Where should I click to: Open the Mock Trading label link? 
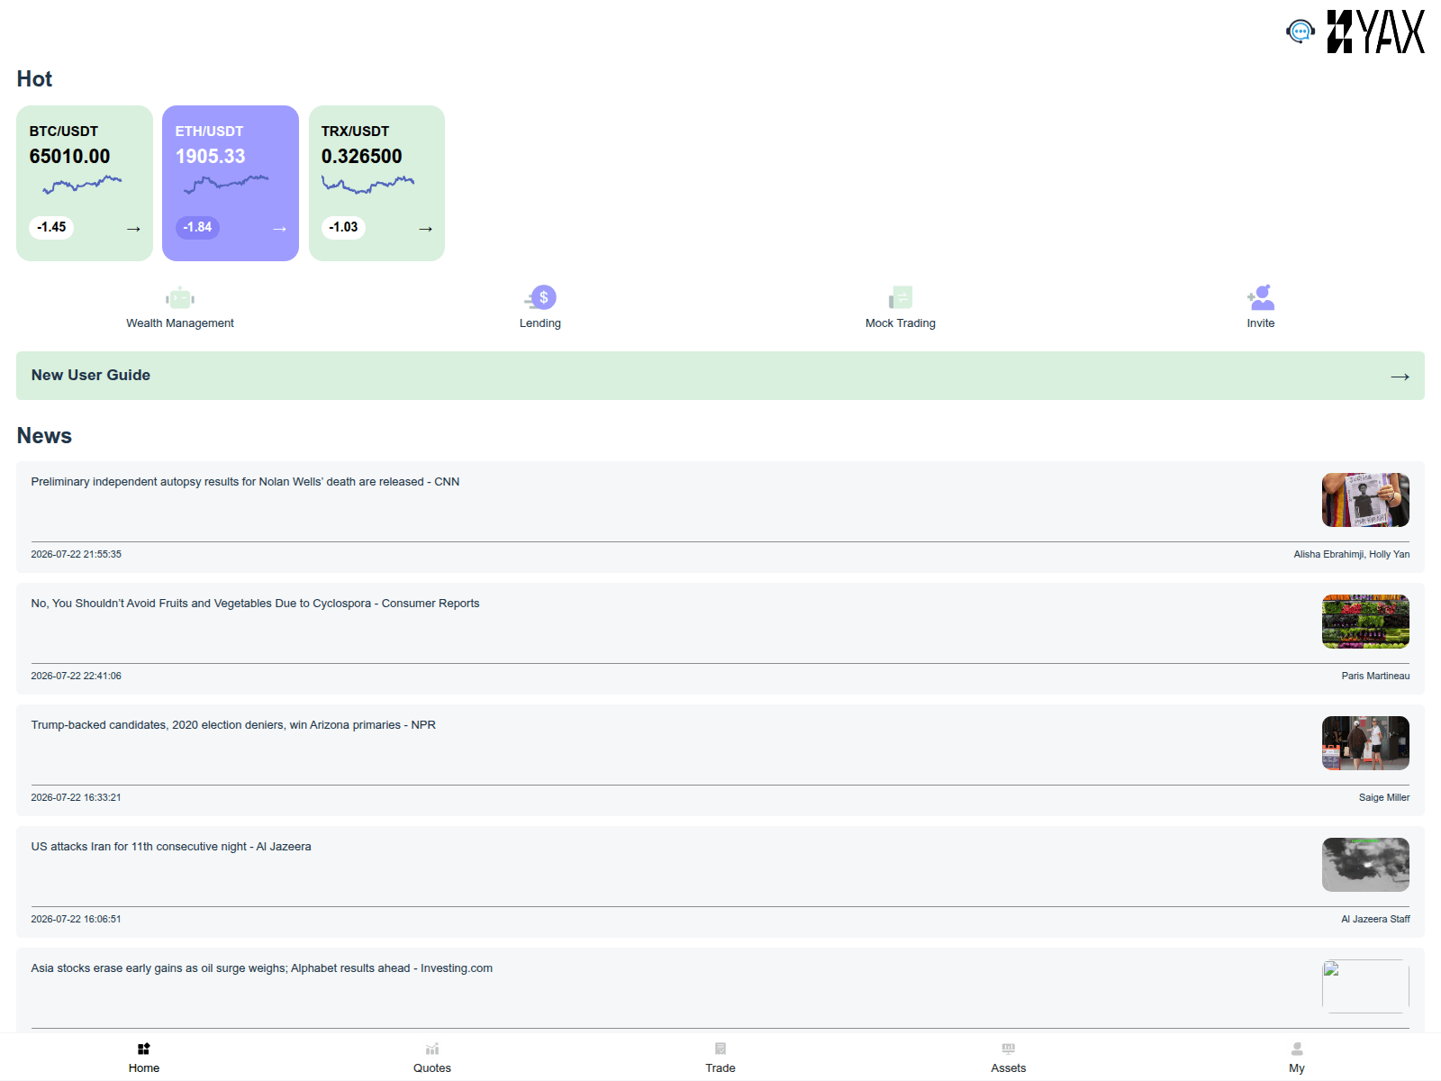(x=901, y=323)
